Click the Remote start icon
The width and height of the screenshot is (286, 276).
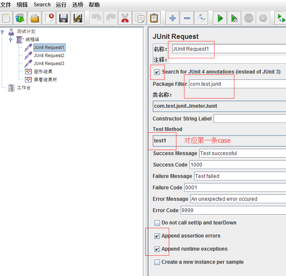[280, 18]
